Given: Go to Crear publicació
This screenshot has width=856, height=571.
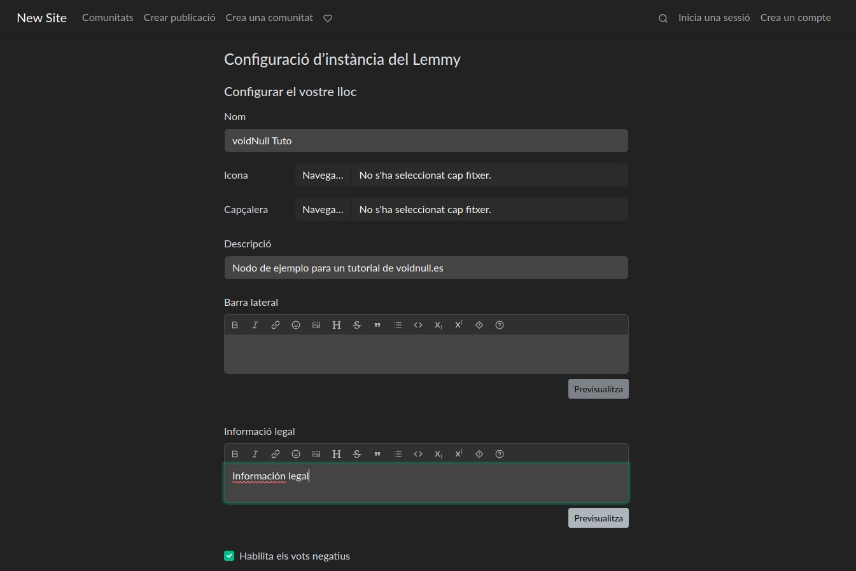Looking at the screenshot, I should click(x=179, y=18).
